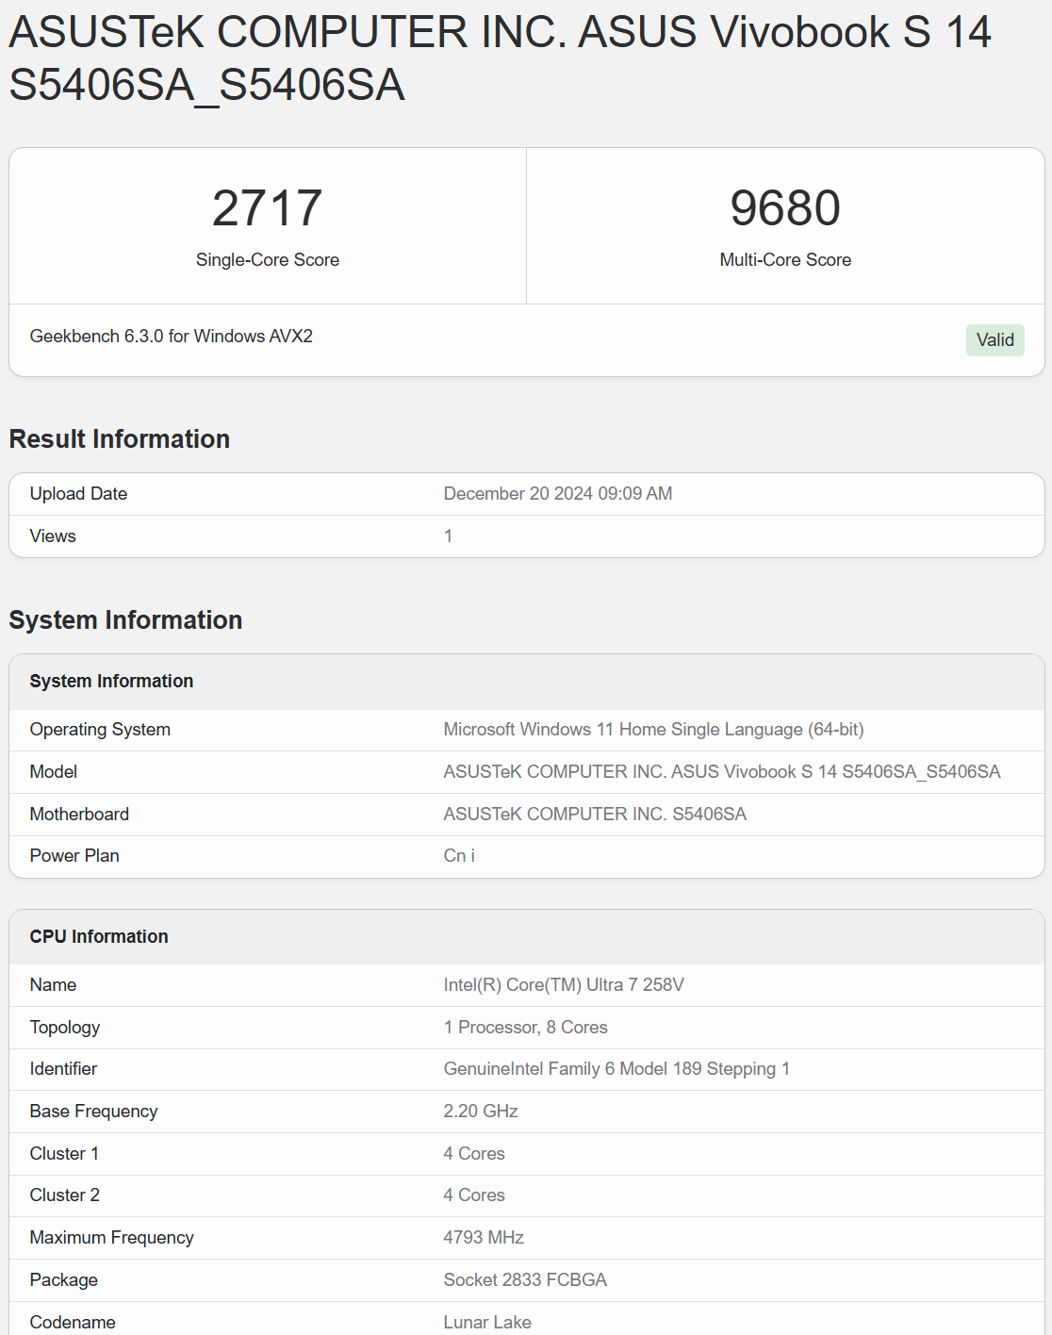Click the CPU Information table header
This screenshot has height=1335, width=1052.
(99, 937)
